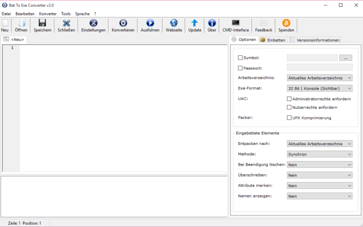
Task: Open the Arbeitsverzeichnis dropdown
Action: (319, 78)
